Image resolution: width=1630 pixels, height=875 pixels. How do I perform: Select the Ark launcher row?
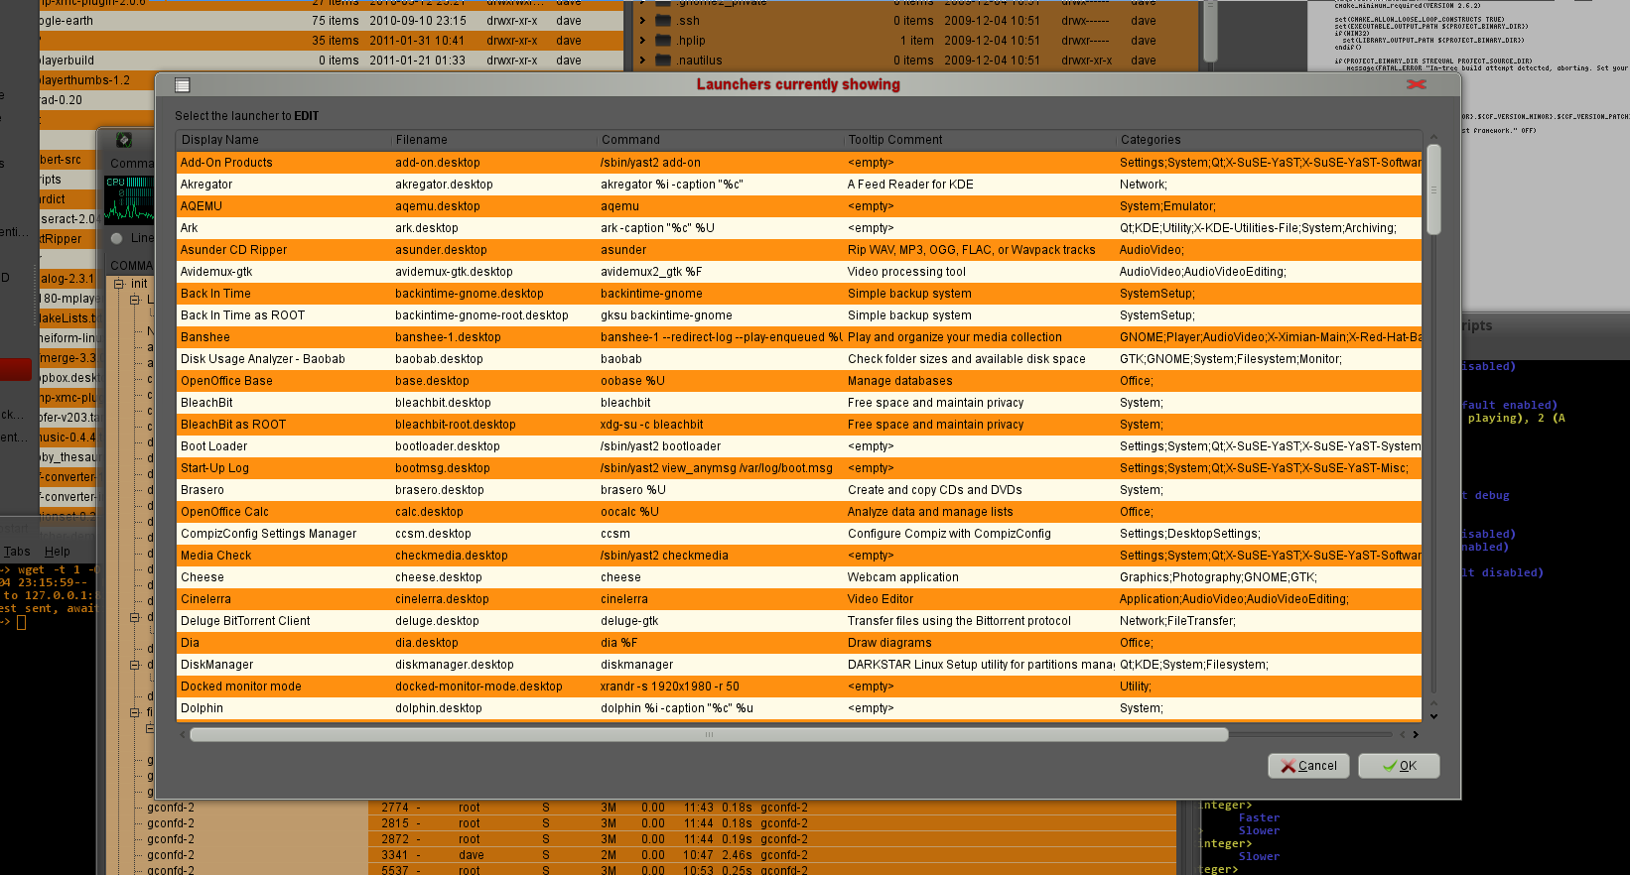coord(799,228)
